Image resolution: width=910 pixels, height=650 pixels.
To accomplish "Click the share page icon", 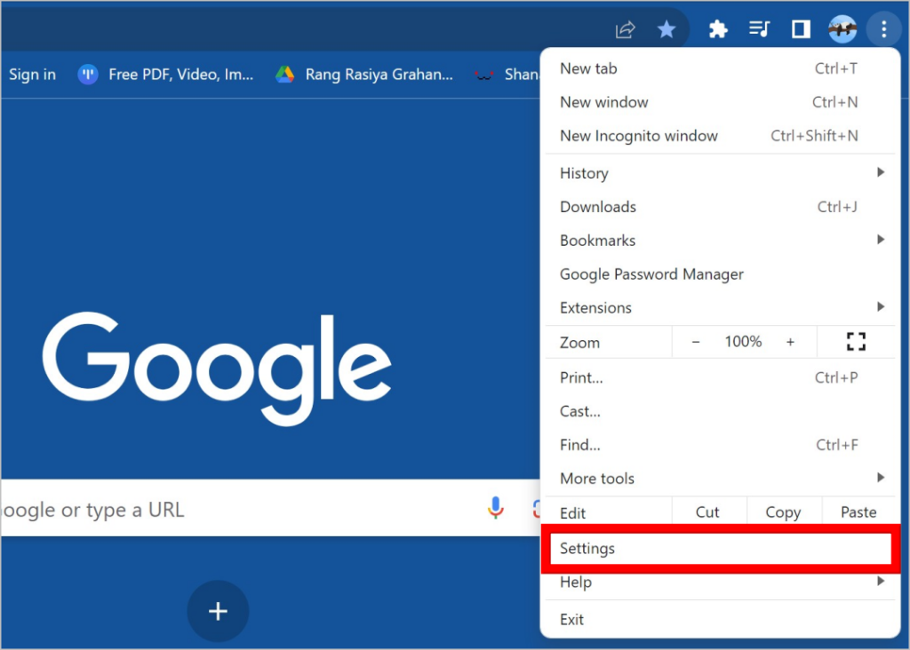I will [625, 29].
